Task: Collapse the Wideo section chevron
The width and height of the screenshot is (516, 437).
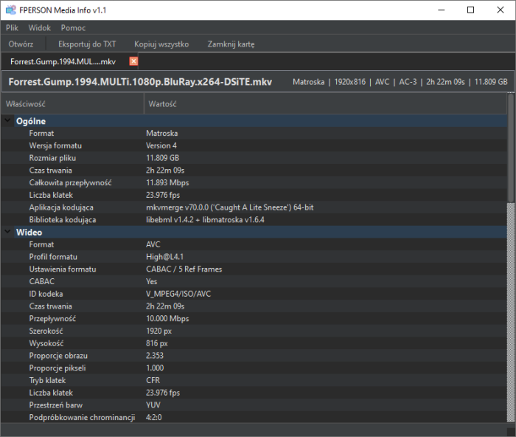Action: 7,232
